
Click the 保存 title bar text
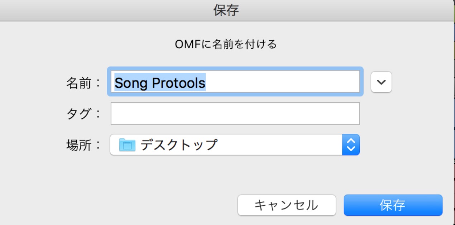(x=226, y=10)
